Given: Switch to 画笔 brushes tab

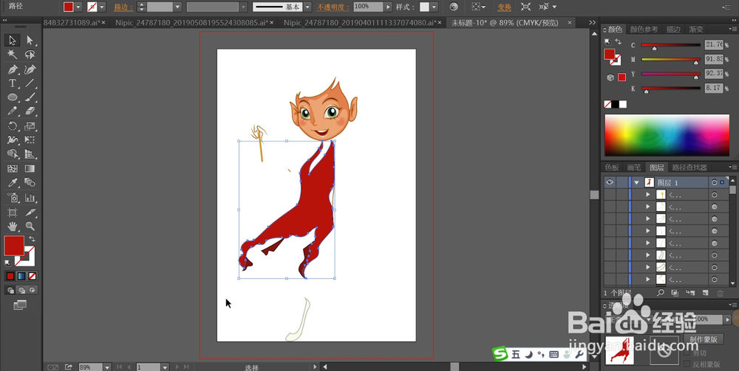Looking at the screenshot, I should click(x=634, y=167).
